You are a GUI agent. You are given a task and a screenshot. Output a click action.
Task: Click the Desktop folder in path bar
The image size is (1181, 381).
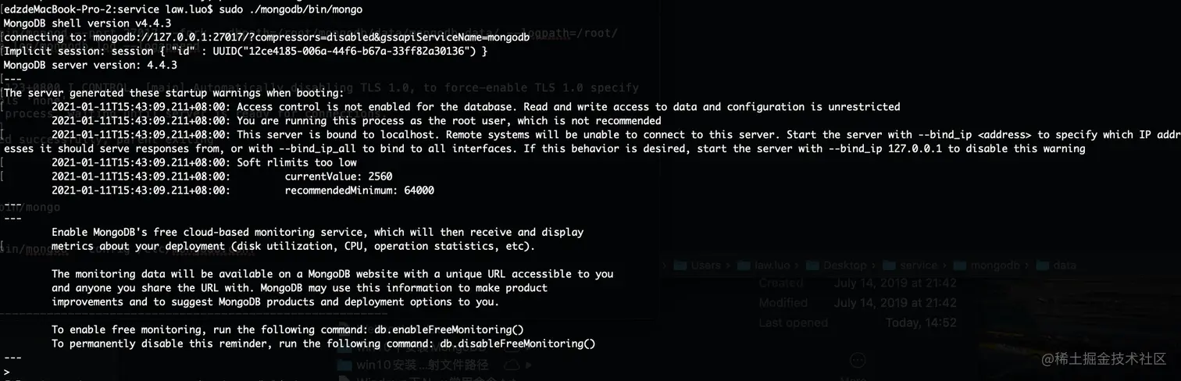844,265
